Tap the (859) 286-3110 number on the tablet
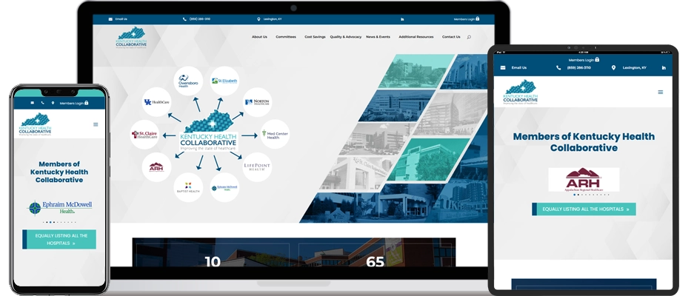Image resolution: width=694 pixels, height=296 pixels. tap(579, 67)
